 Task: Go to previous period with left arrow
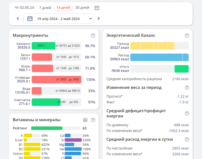(x=18, y=19)
